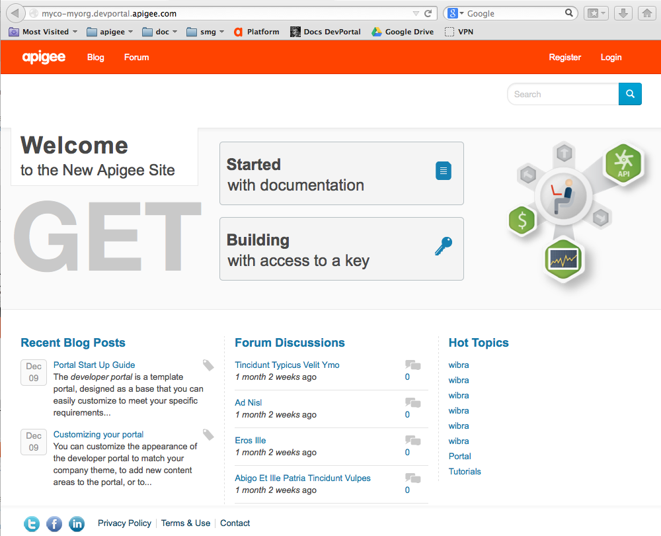The height and width of the screenshot is (536, 661).
Task: Click the blue search magnifier button
Action: pyautogui.click(x=629, y=94)
